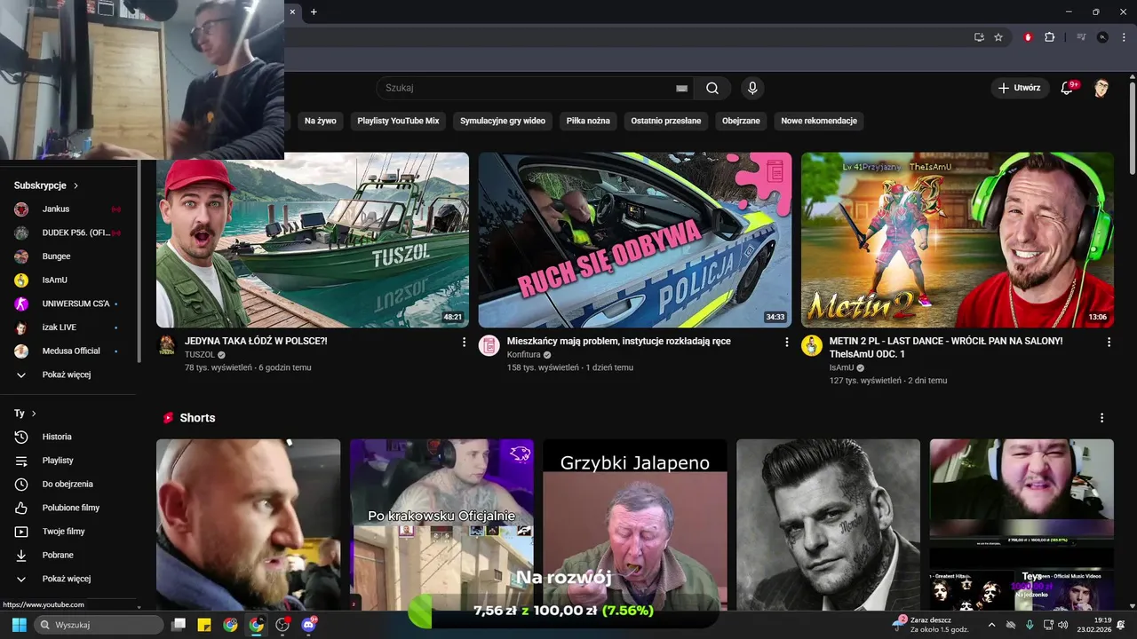Select the Na żywo filter chip
Screen dimensions: 1137x639
pyautogui.click(x=321, y=121)
